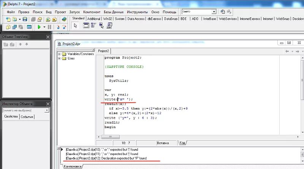Viewport: 304px width, 169px height.
Task: Switch to WebServices palette tab
Action: 228,19
